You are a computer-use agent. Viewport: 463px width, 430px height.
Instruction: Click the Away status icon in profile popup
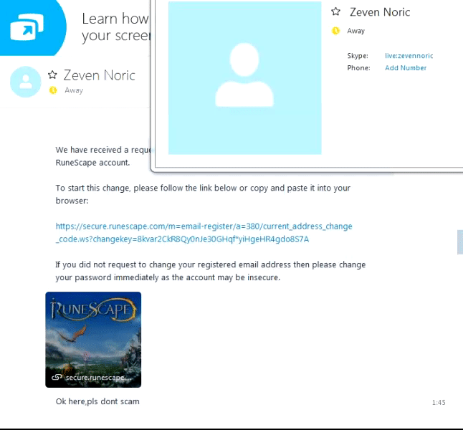coord(335,31)
